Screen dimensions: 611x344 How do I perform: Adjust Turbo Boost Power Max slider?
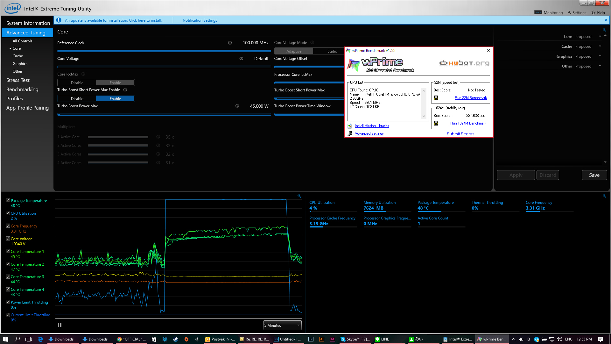point(164,114)
